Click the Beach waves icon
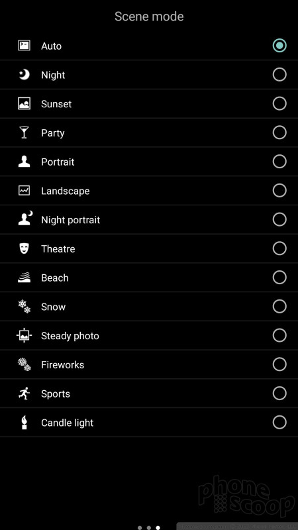Viewport: 298px width, 530px height. tap(24, 278)
